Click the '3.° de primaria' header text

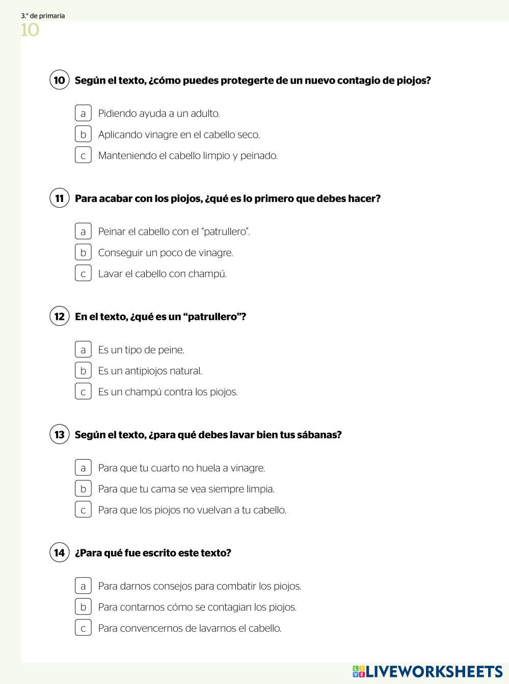point(43,16)
